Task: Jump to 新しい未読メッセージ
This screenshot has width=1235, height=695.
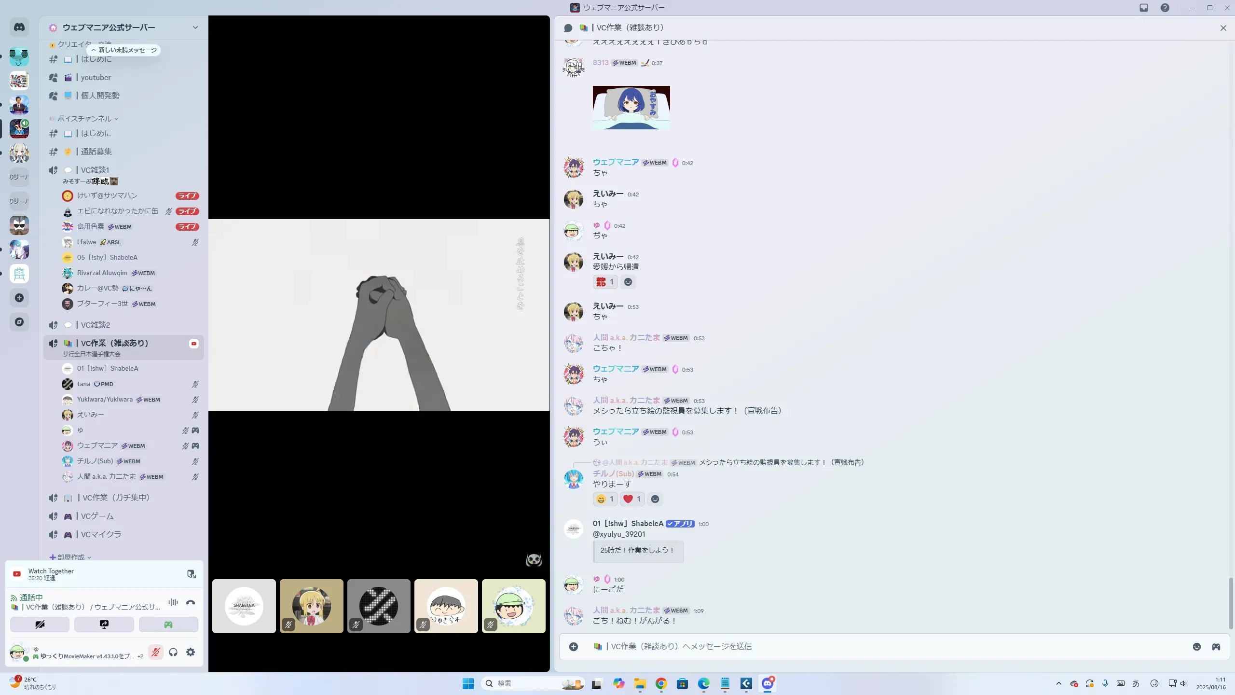Action: (124, 50)
